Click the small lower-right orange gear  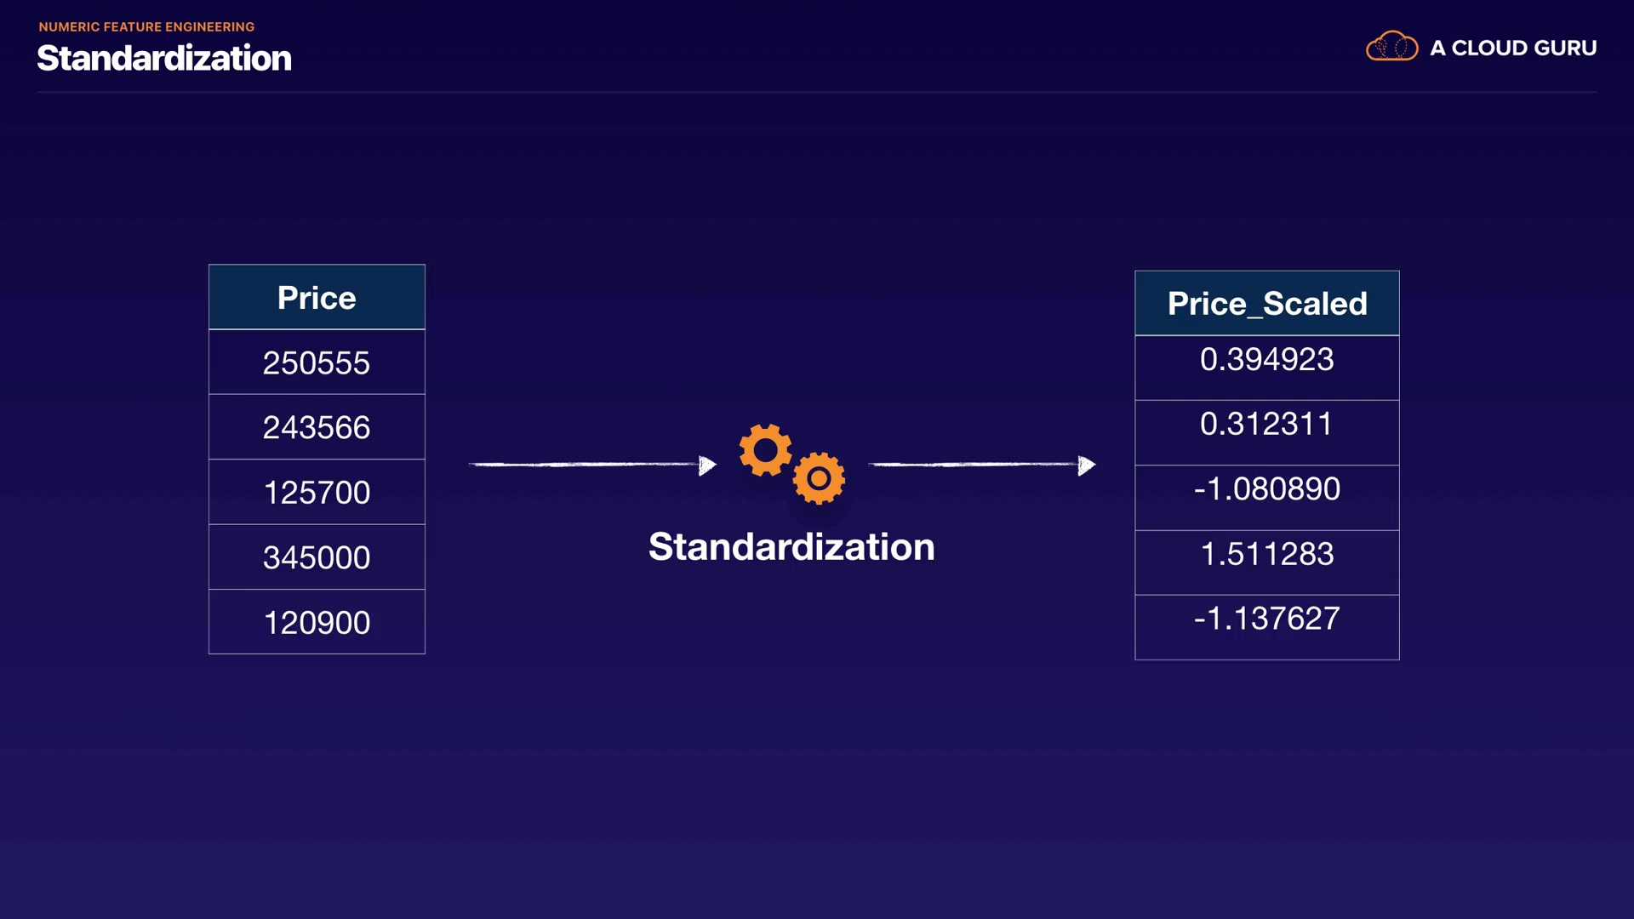[x=819, y=478]
